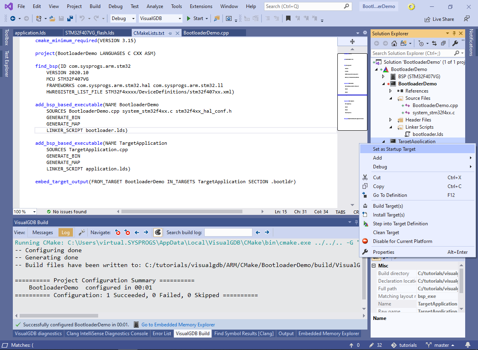This screenshot has height=350, width=478.
Task: Toggle the bookmark icon in the toolbar
Action: pos(288,18)
